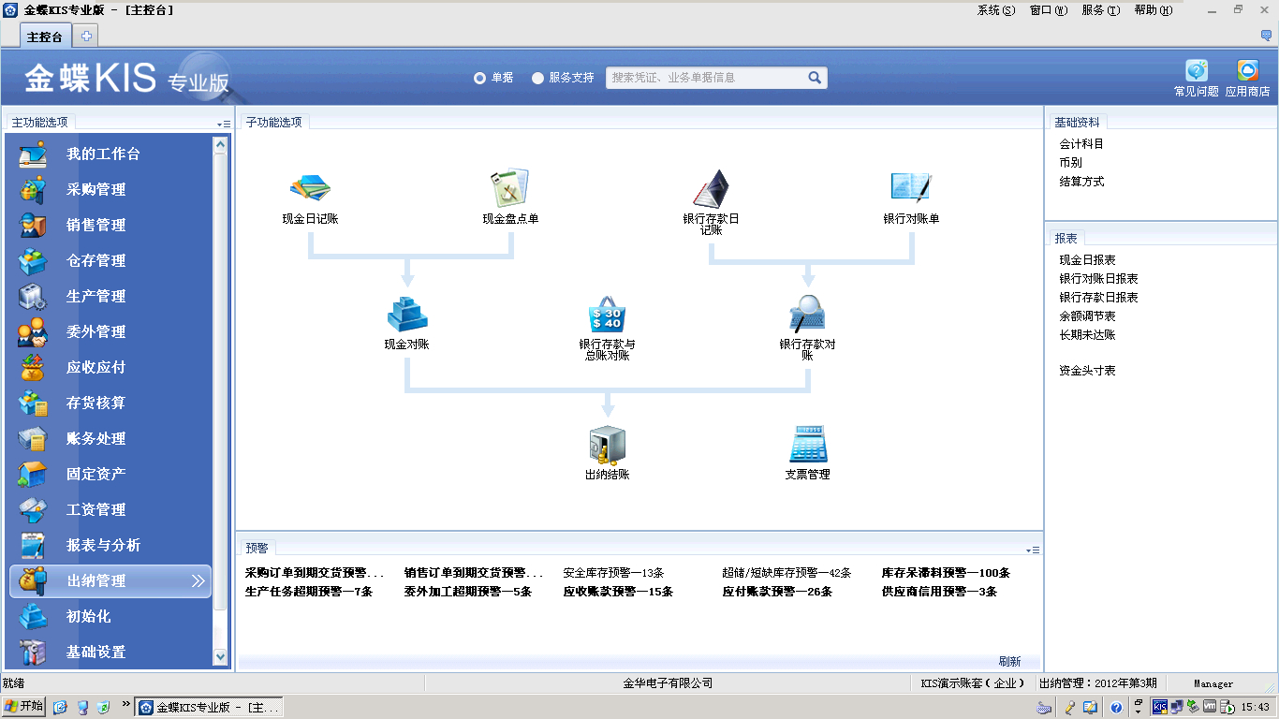Open 会计科目 in 基础资料

[x=1081, y=144]
